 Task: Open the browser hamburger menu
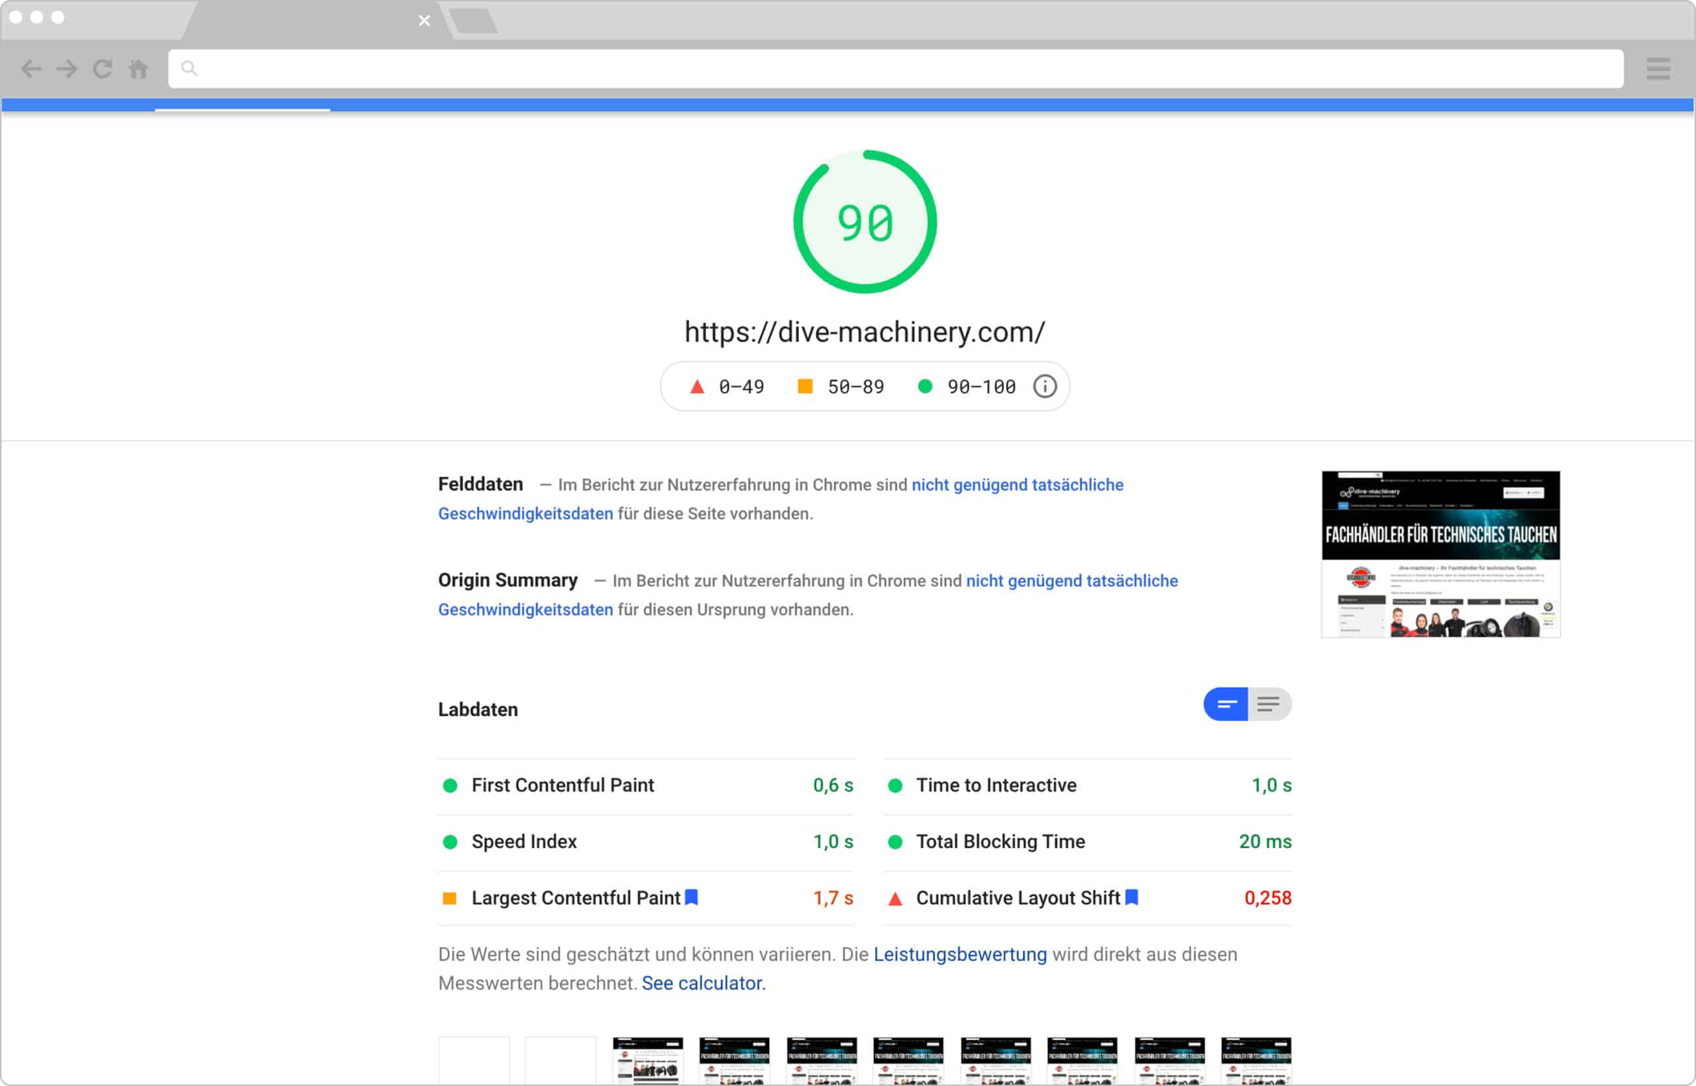[1658, 68]
